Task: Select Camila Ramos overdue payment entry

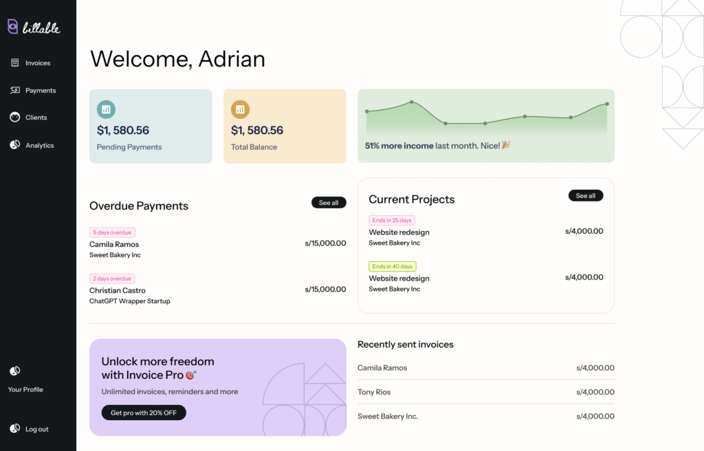Action: point(114,245)
